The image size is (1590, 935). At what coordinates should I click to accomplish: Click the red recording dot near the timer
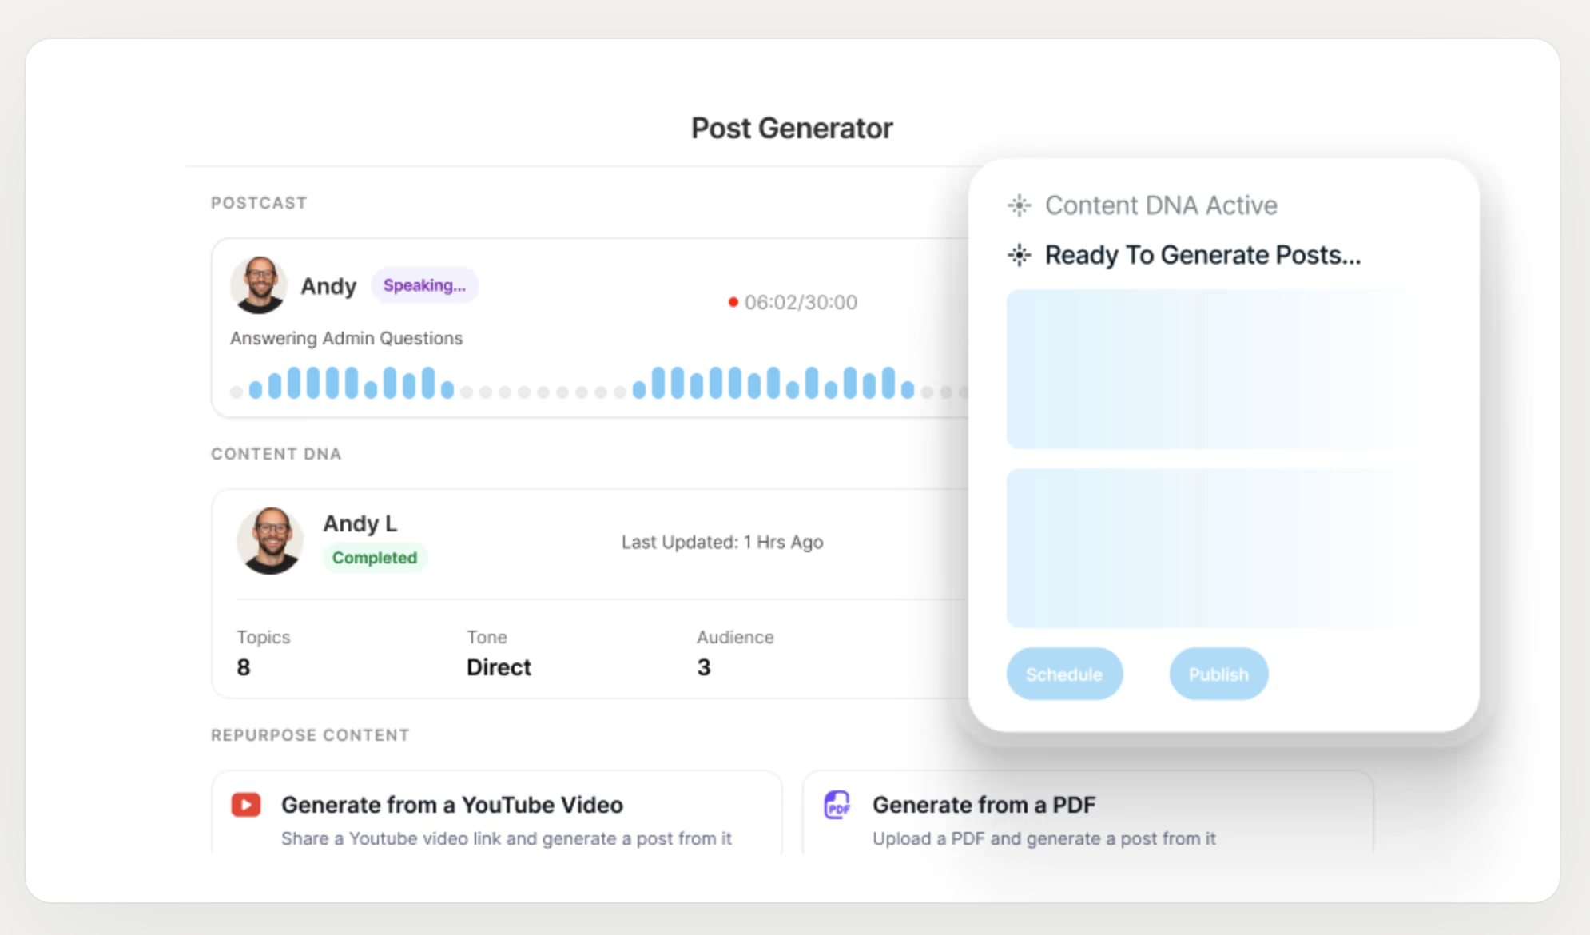733,302
